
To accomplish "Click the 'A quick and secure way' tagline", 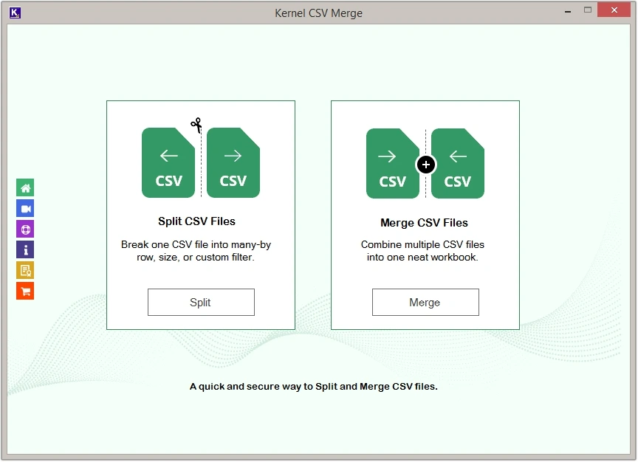I will pyautogui.click(x=314, y=387).
